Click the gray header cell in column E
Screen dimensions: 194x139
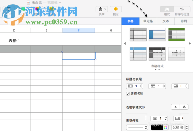[47, 49]
